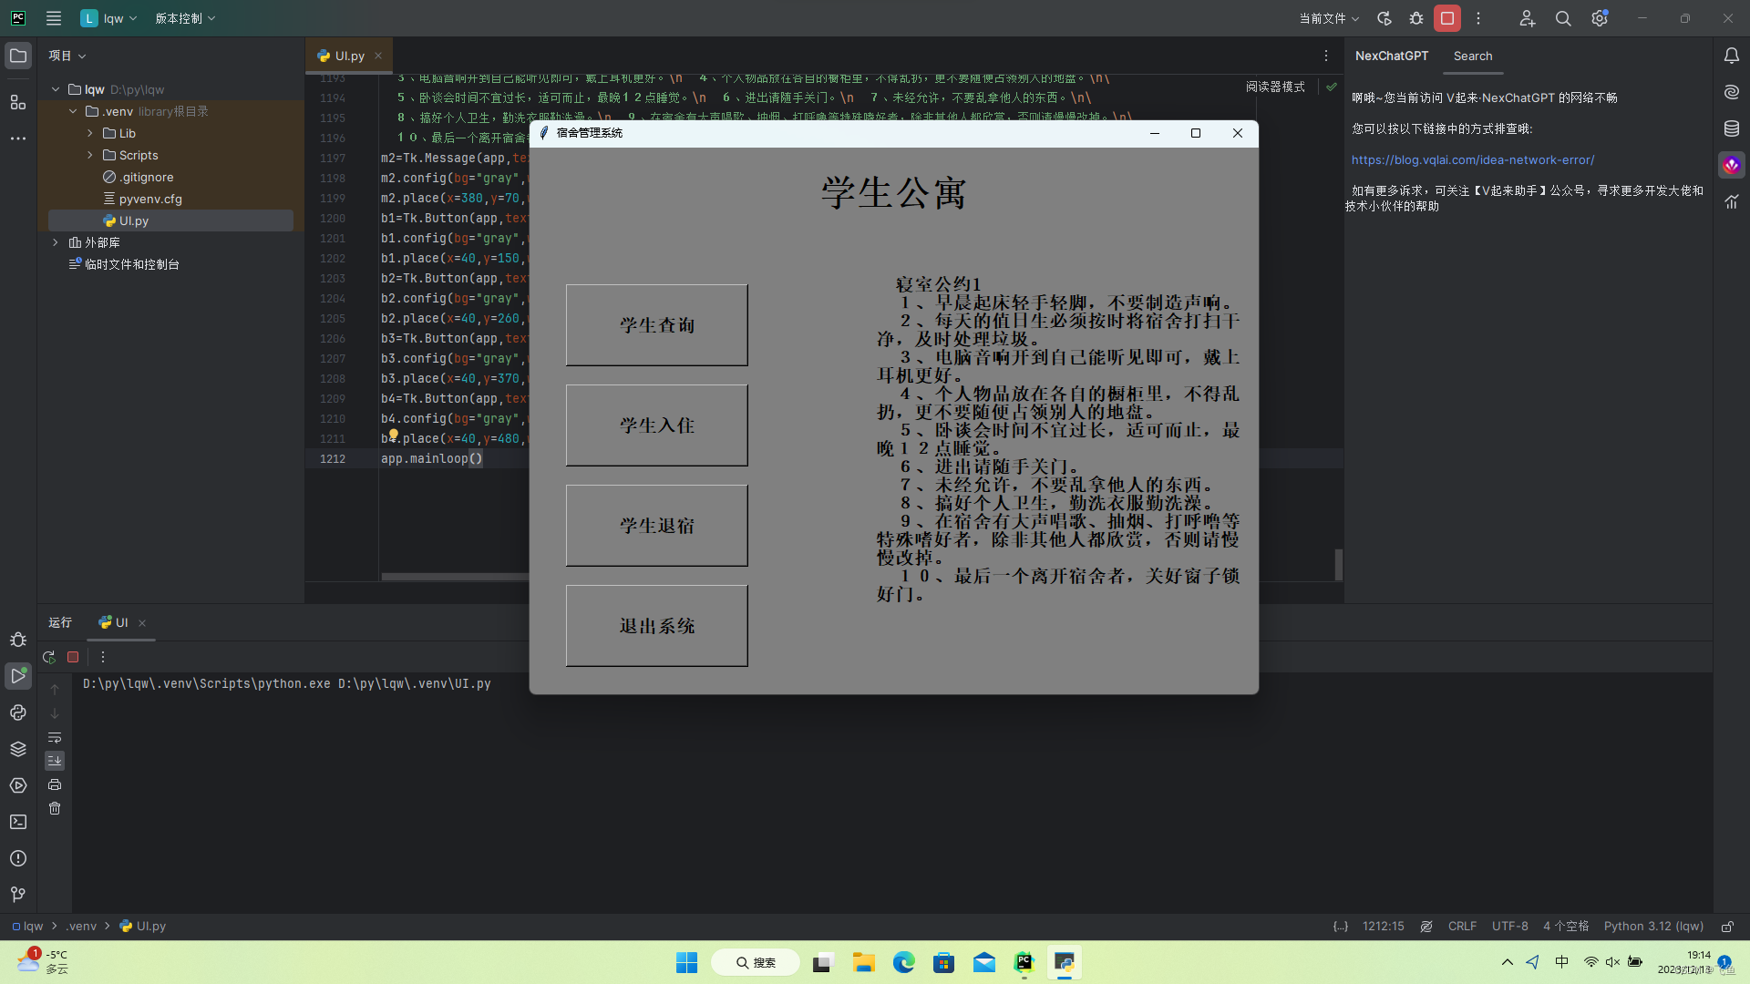Open the Windows Start button

tap(686, 962)
